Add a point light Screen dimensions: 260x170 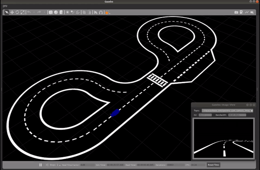pyautogui.click(x=67, y=13)
